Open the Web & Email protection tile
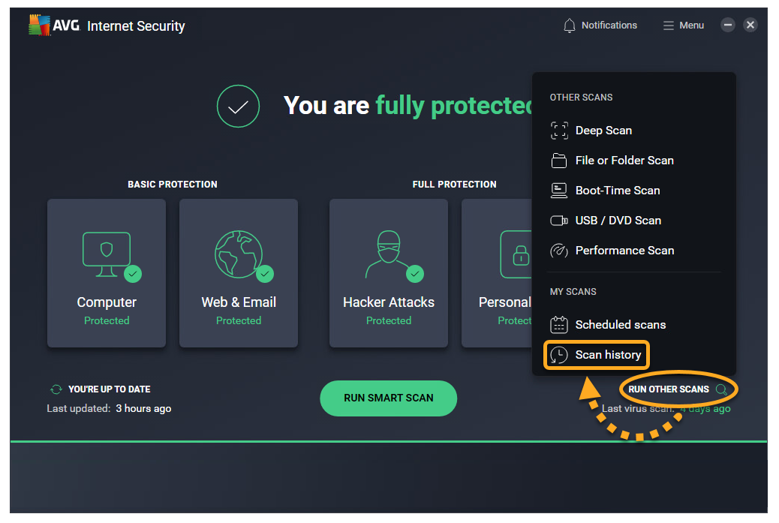The width and height of the screenshot is (779, 523). (x=239, y=273)
